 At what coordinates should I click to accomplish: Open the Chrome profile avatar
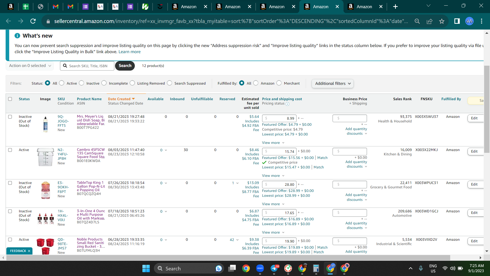[469, 21]
